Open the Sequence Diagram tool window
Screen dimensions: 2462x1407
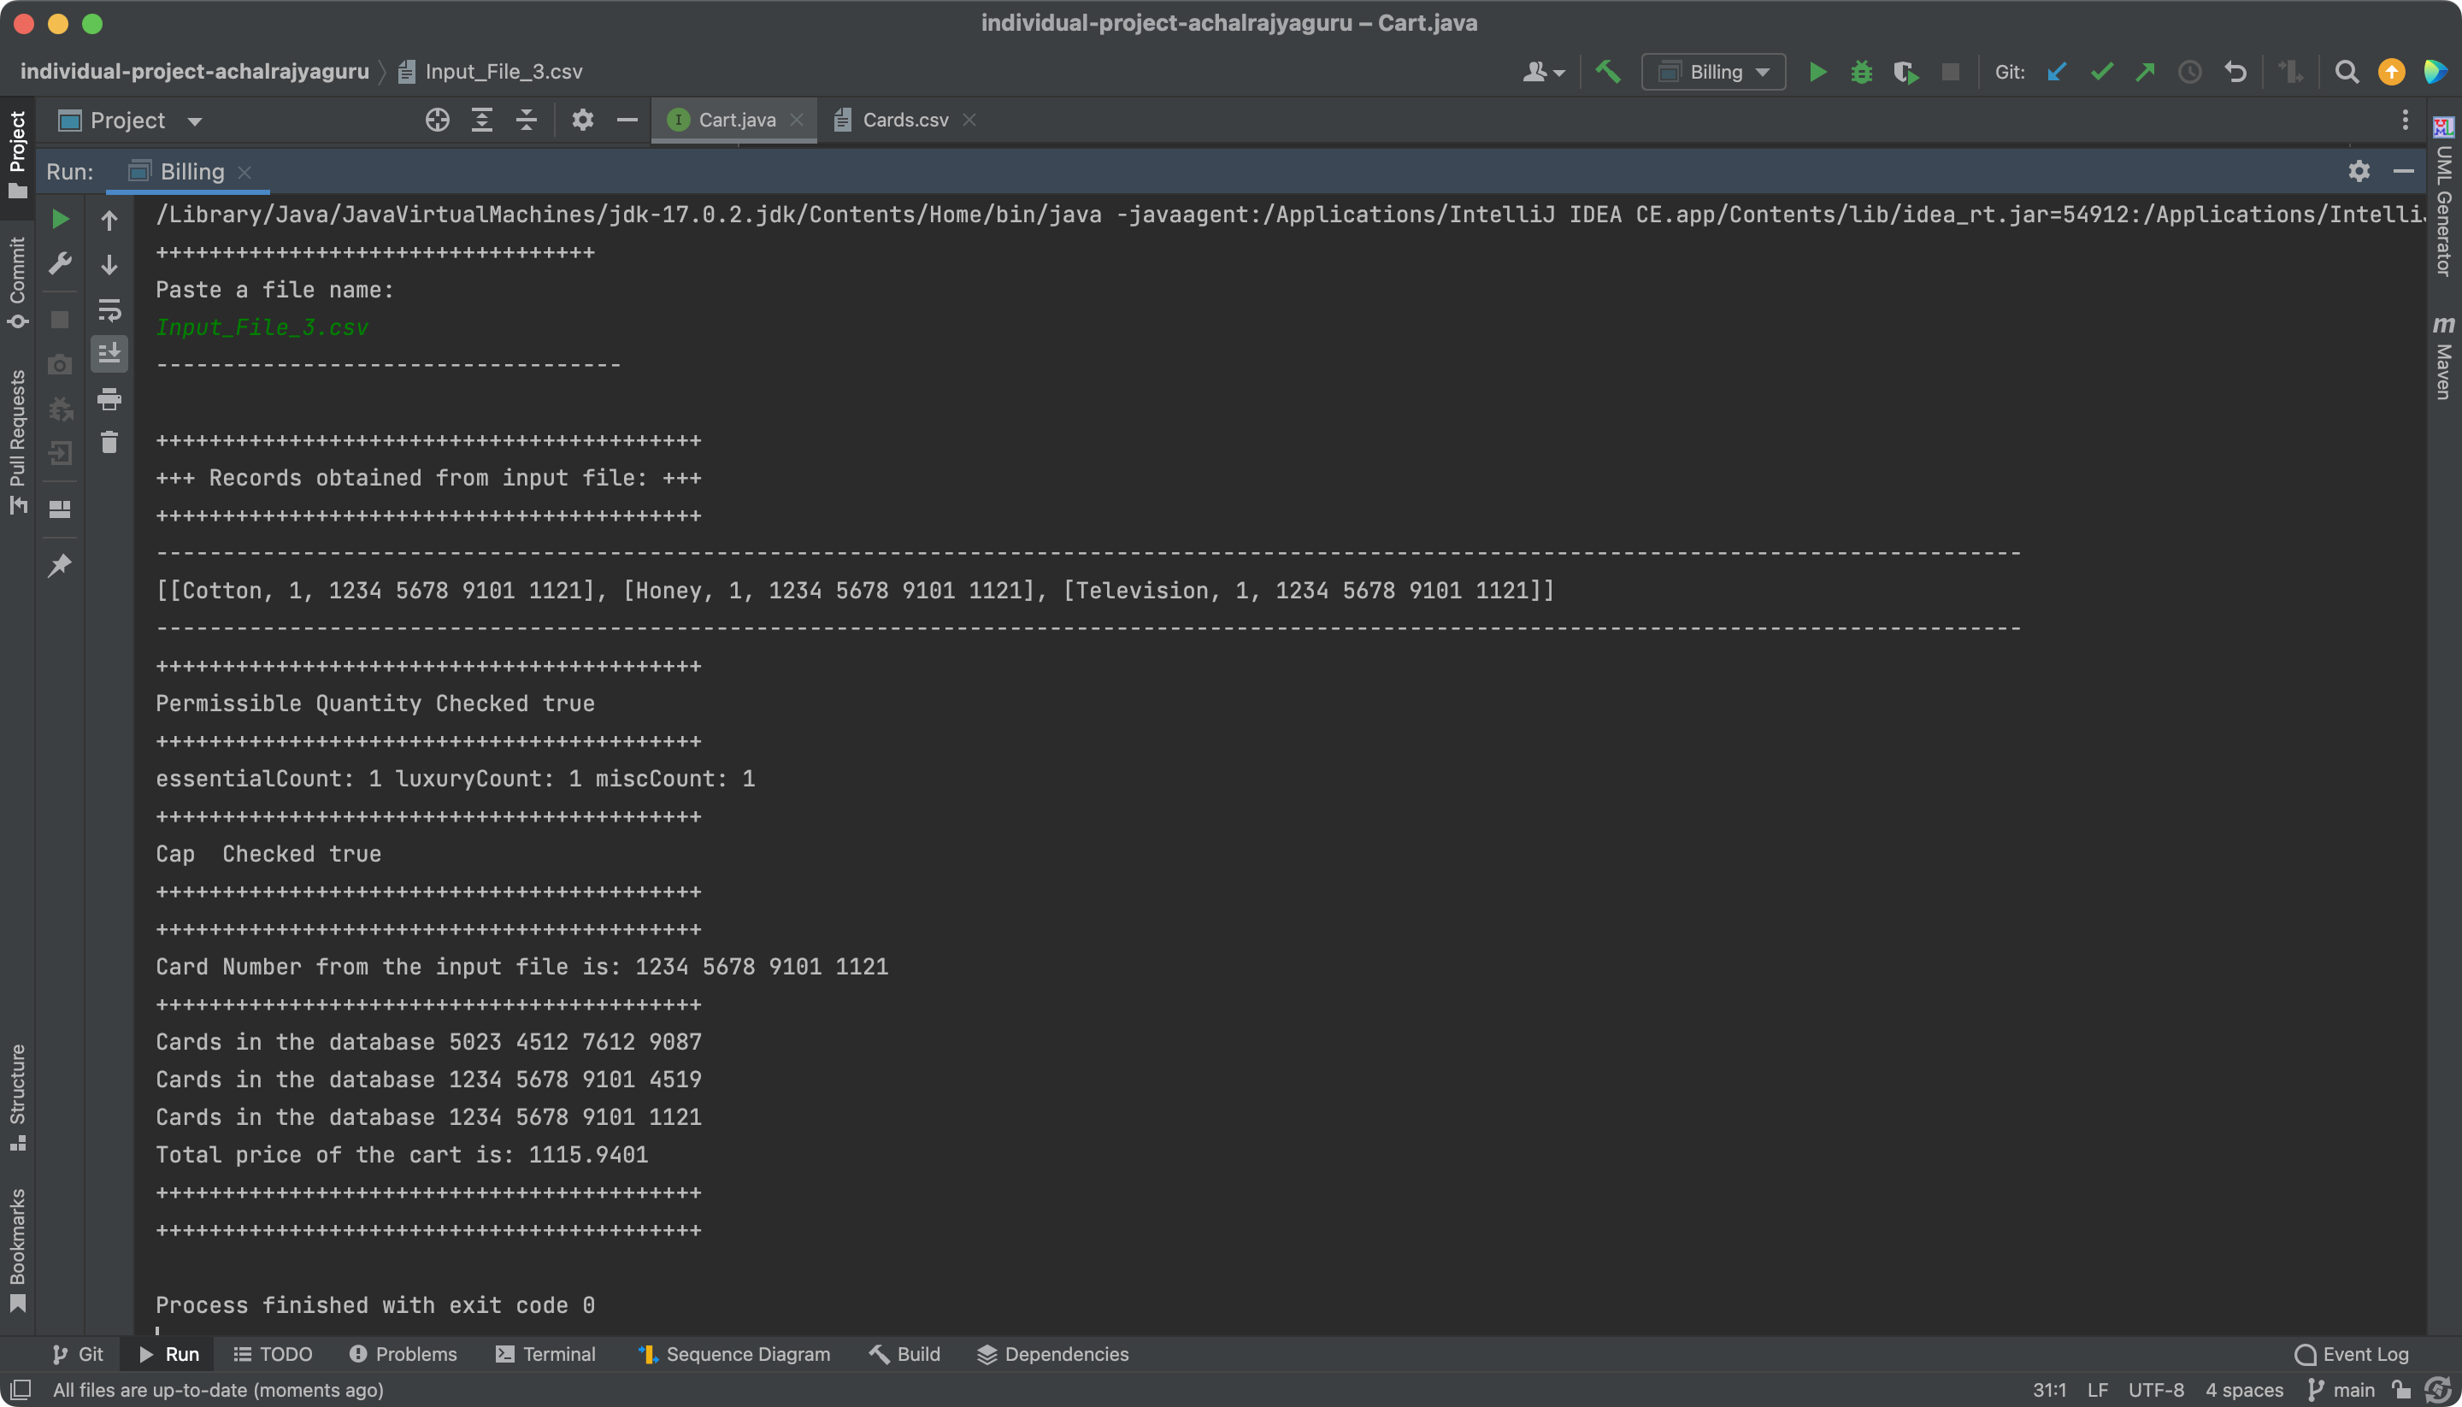[x=734, y=1354]
